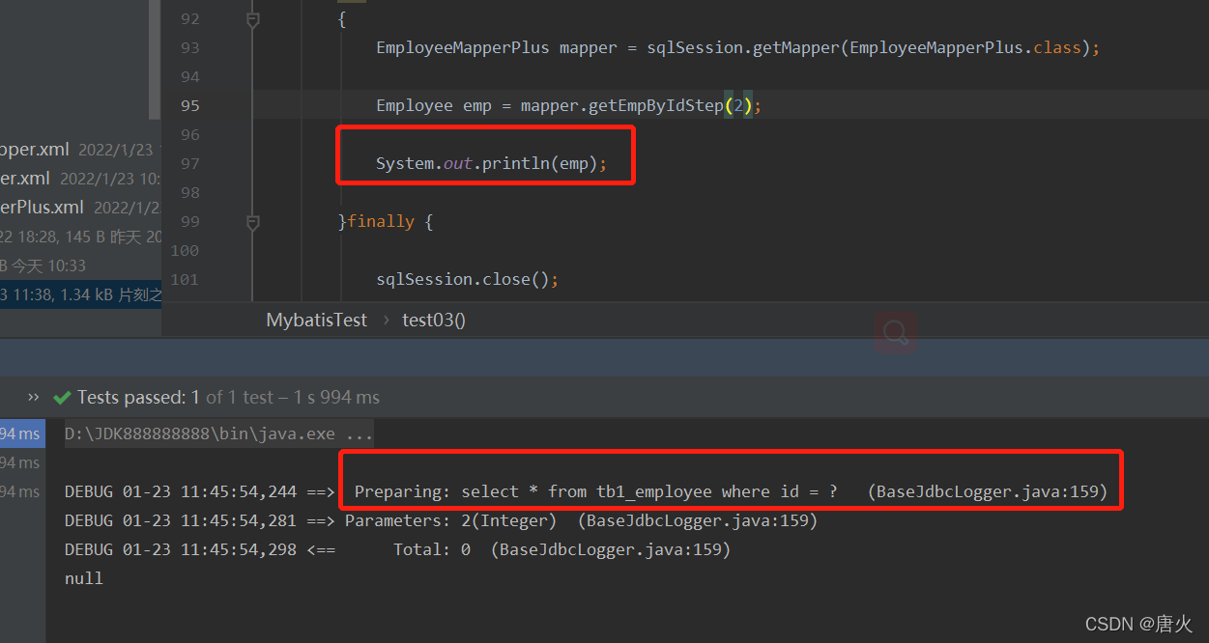This screenshot has height=643, width=1209.
Task: Place cursor on System.out.println(emp) line
Action: click(491, 164)
